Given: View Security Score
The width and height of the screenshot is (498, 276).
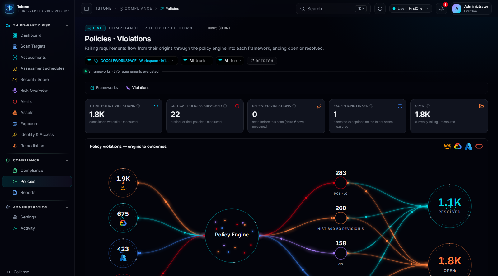Looking at the screenshot, I should click(37, 80).
